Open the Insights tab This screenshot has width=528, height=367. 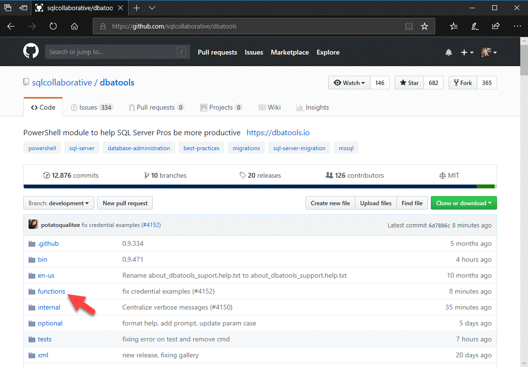pos(312,107)
